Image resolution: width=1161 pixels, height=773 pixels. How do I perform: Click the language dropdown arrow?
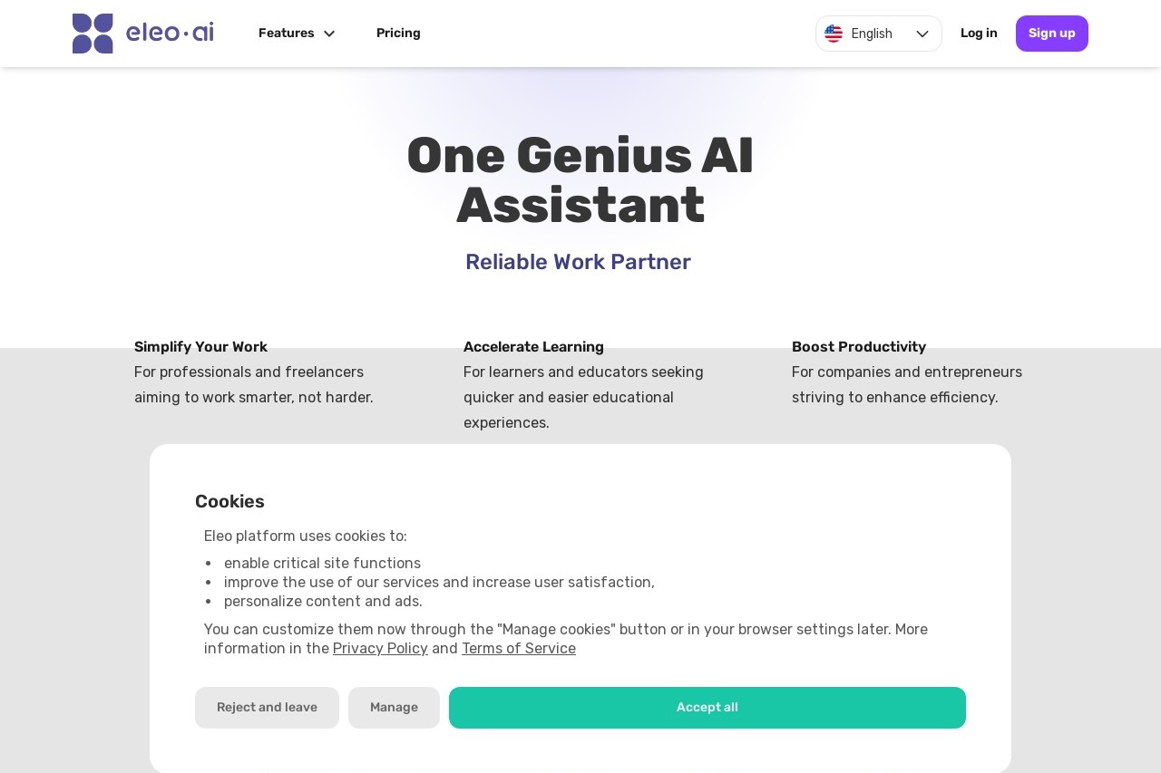[922, 34]
